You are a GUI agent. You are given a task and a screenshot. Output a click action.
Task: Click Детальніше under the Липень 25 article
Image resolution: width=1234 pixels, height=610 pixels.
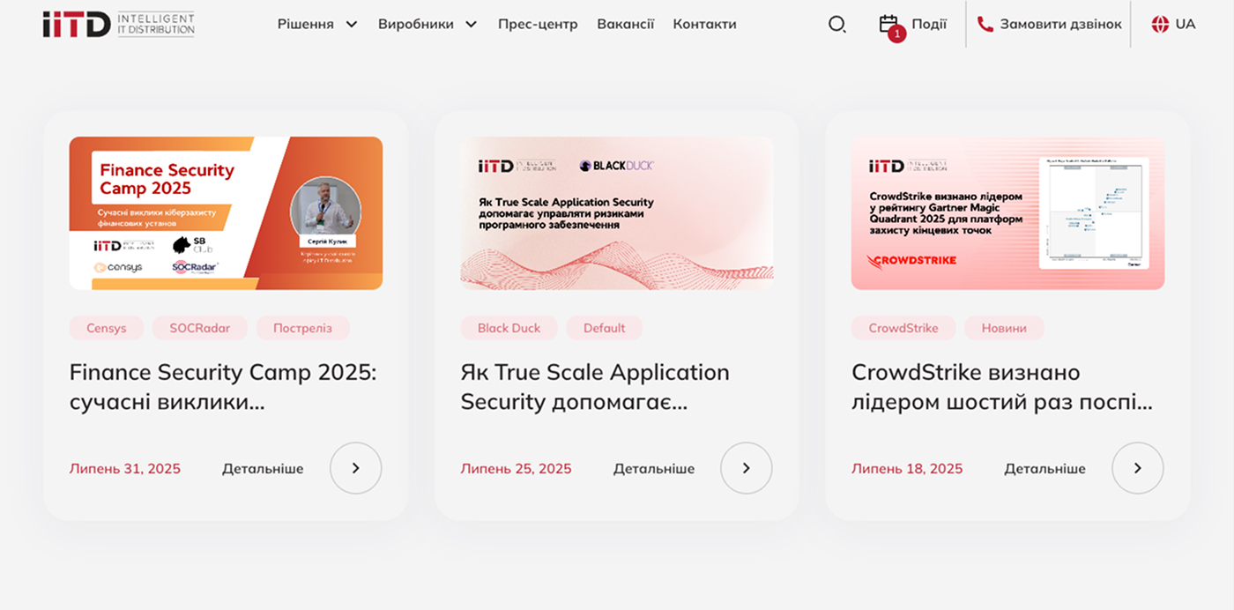pyautogui.click(x=653, y=469)
